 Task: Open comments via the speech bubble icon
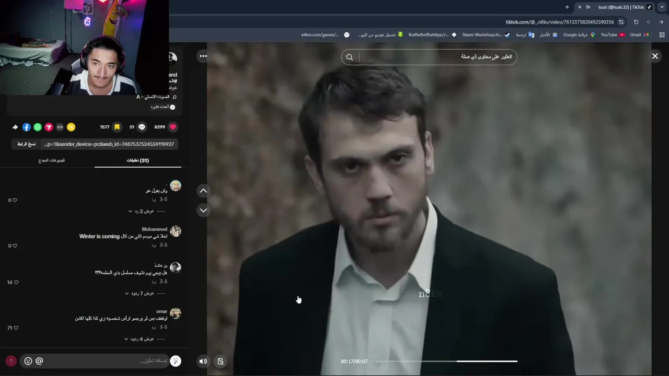point(142,127)
